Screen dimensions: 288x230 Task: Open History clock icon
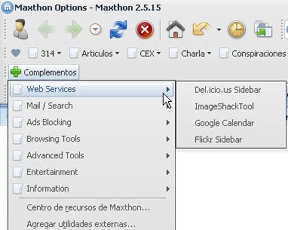pyautogui.click(x=237, y=29)
